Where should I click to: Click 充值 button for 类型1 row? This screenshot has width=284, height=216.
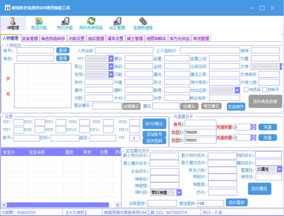click(x=268, y=127)
